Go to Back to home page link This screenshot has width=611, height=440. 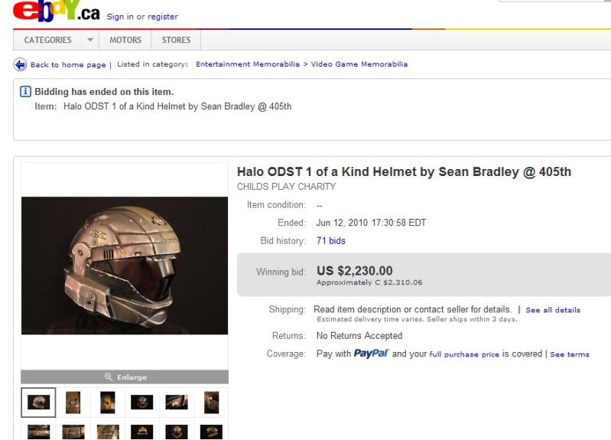(x=68, y=65)
